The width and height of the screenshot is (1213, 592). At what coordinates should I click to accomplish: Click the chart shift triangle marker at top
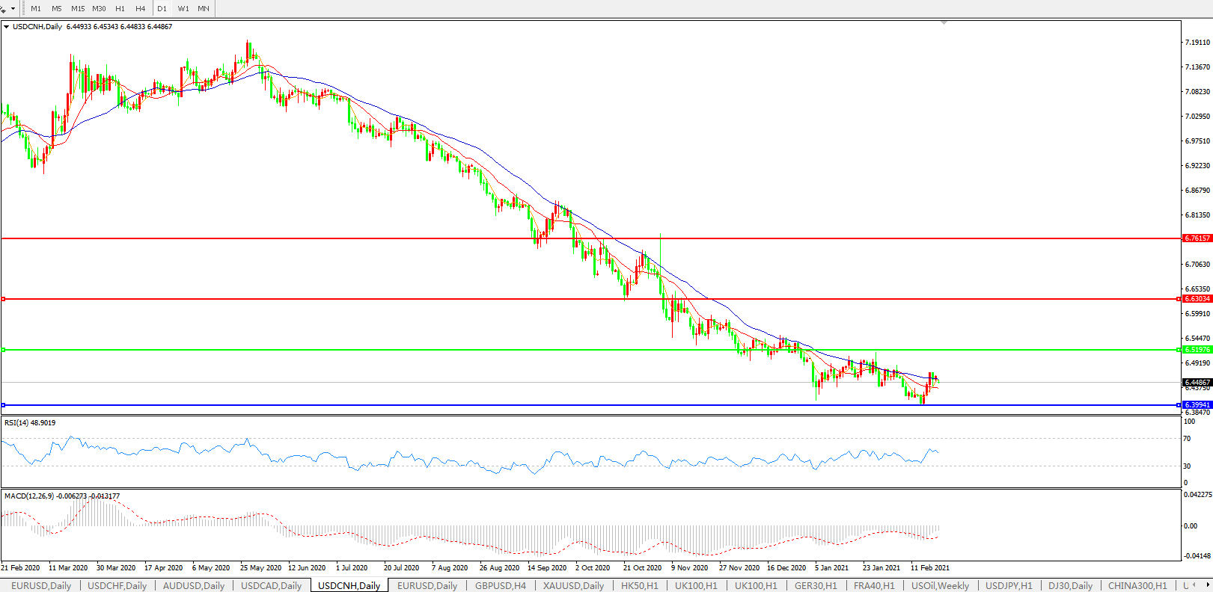click(944, 22)
